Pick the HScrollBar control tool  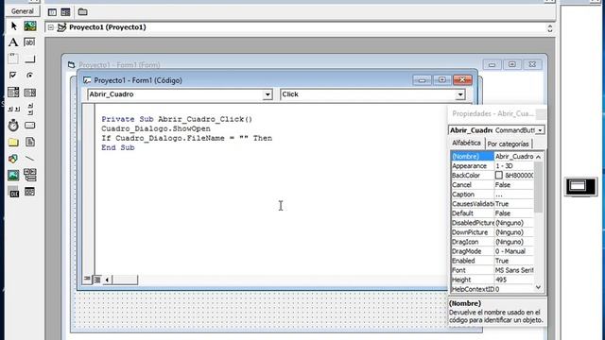coord(13,109)
